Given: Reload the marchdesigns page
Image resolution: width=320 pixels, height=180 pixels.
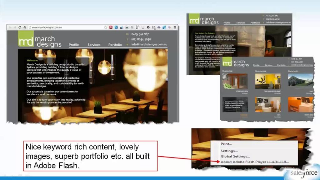Looking at the screenshot, I should point(20,27).
